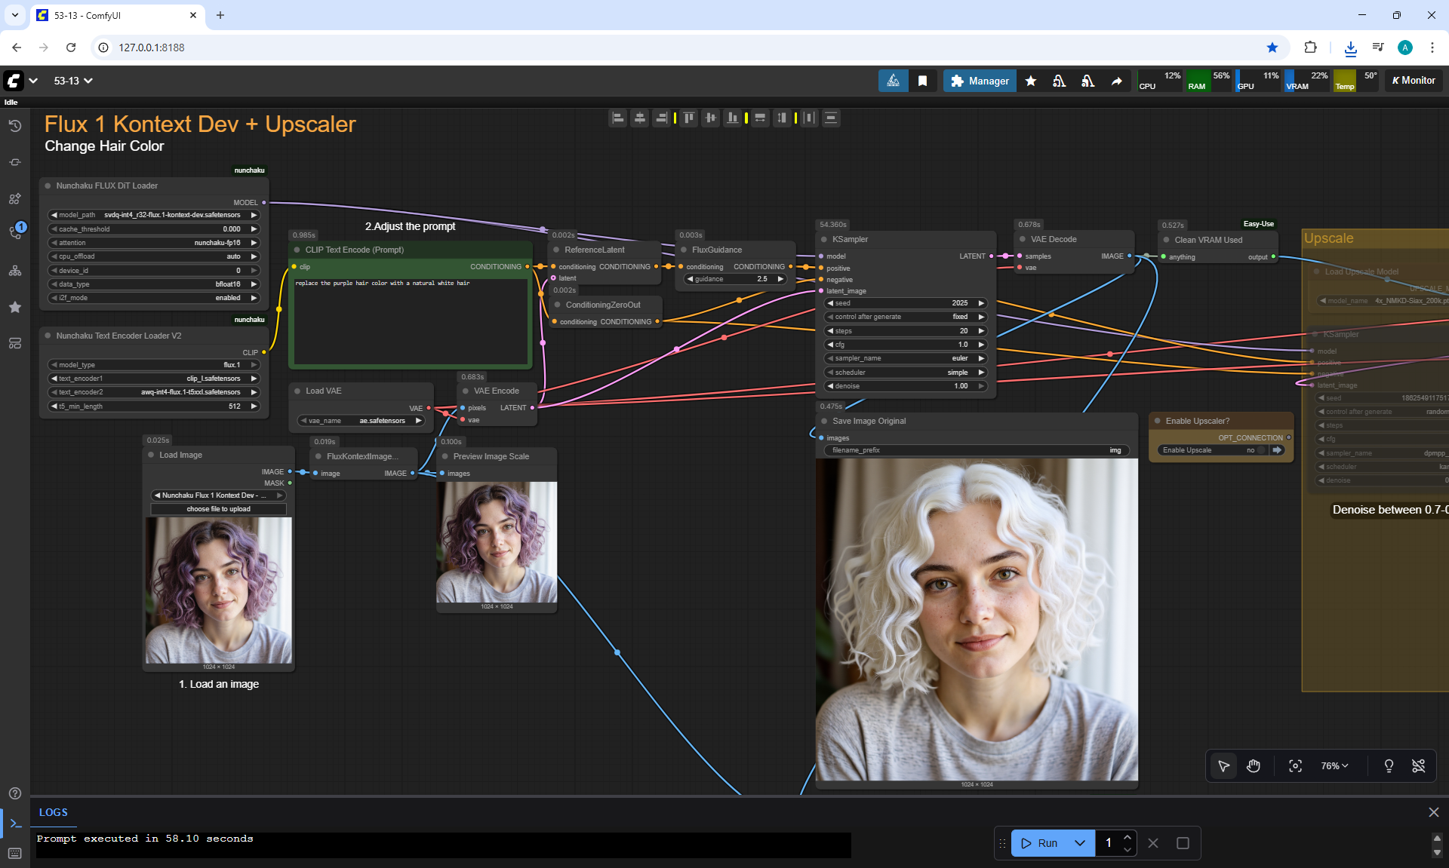Screen dimensions: 1449x868
Task: Open the queue history sidebar icon
Action: [14, 126]
